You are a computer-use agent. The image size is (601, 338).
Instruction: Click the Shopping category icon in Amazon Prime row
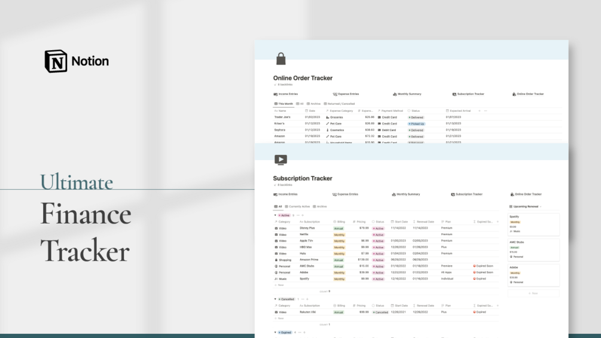click(276, 260)
